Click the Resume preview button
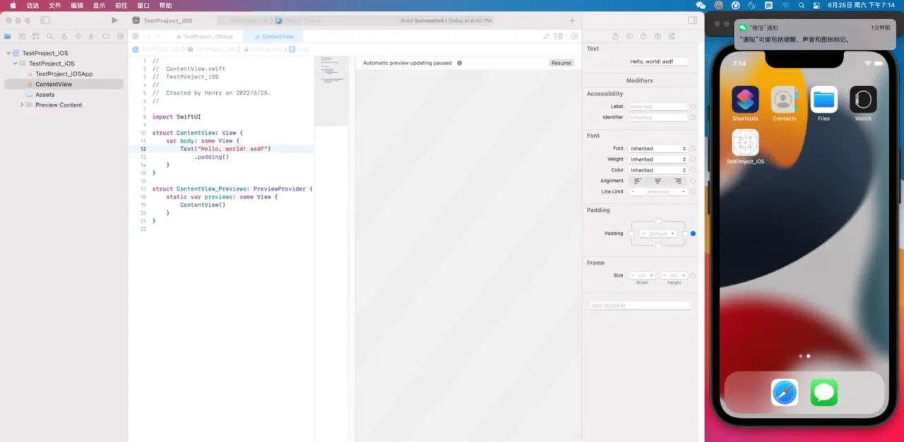This screenshot has width=904, height=442. pyautogui.click(x=561, y=63)
